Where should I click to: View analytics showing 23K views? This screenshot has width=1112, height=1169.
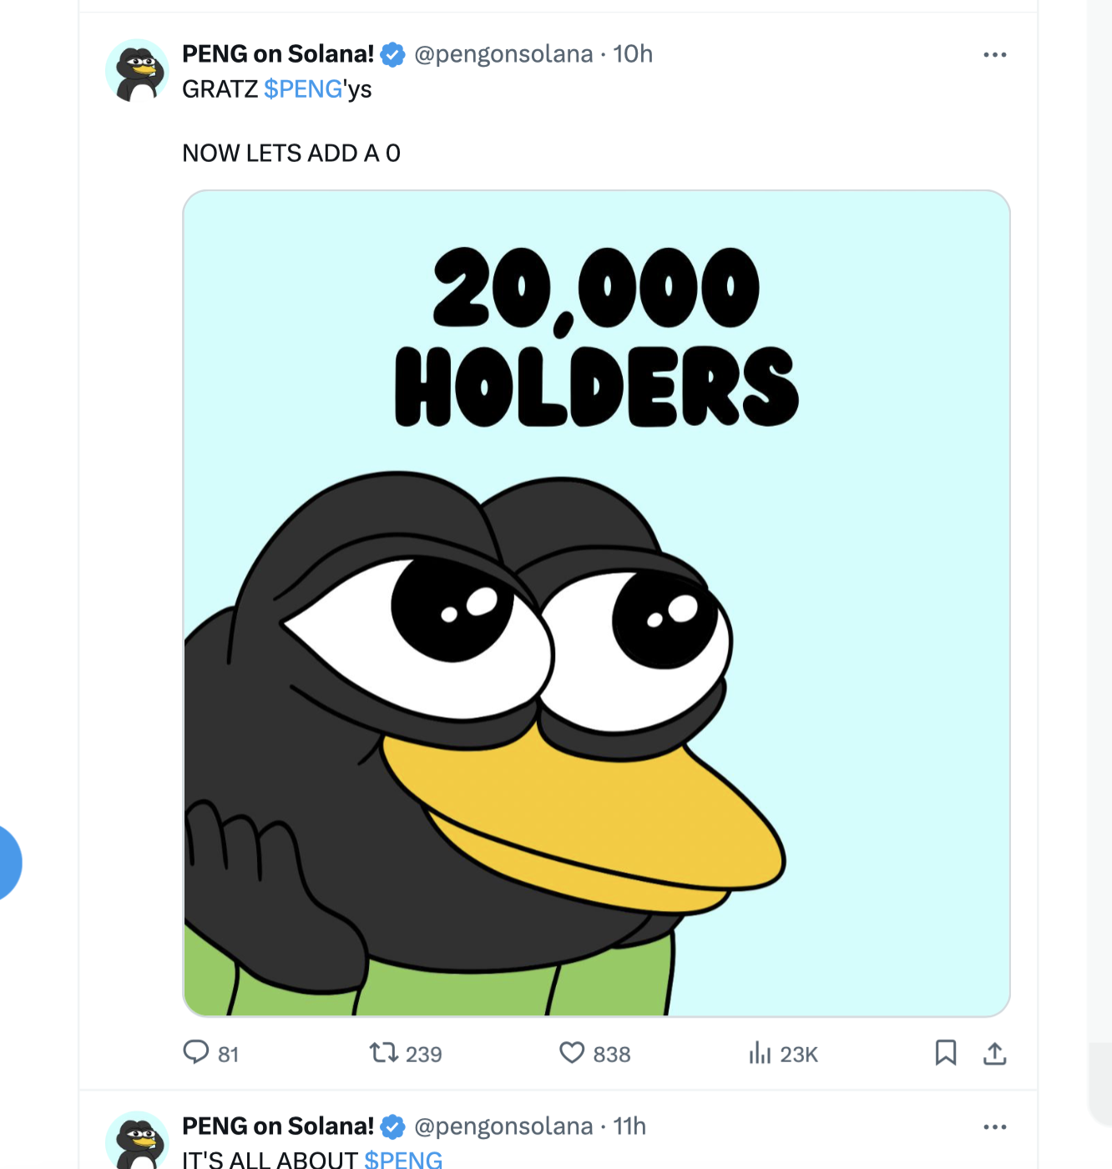(760, 1053)
